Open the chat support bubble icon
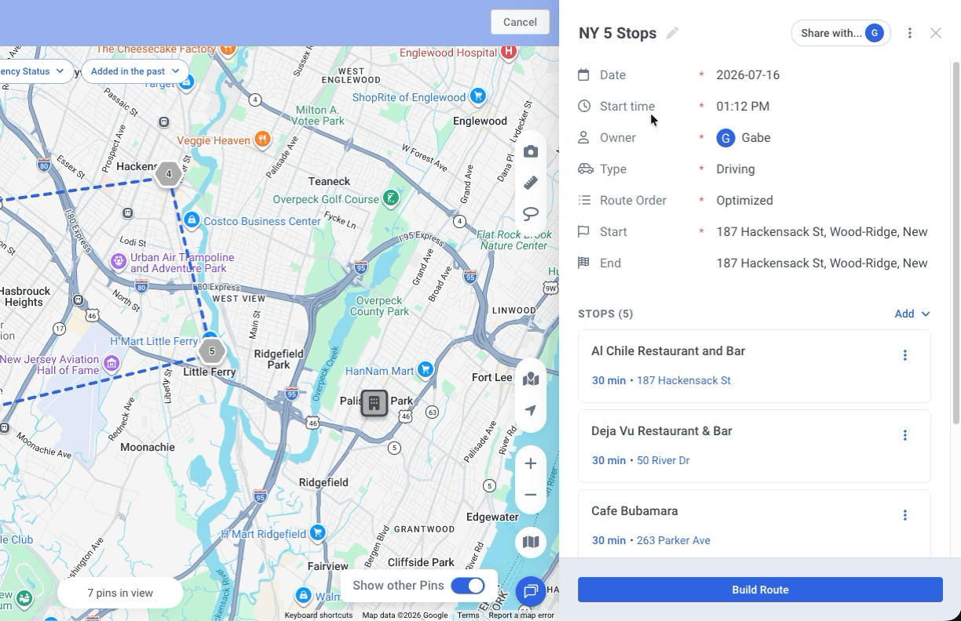Image resolution: width=961 pixels, height=621 pixels. point(531,590)
